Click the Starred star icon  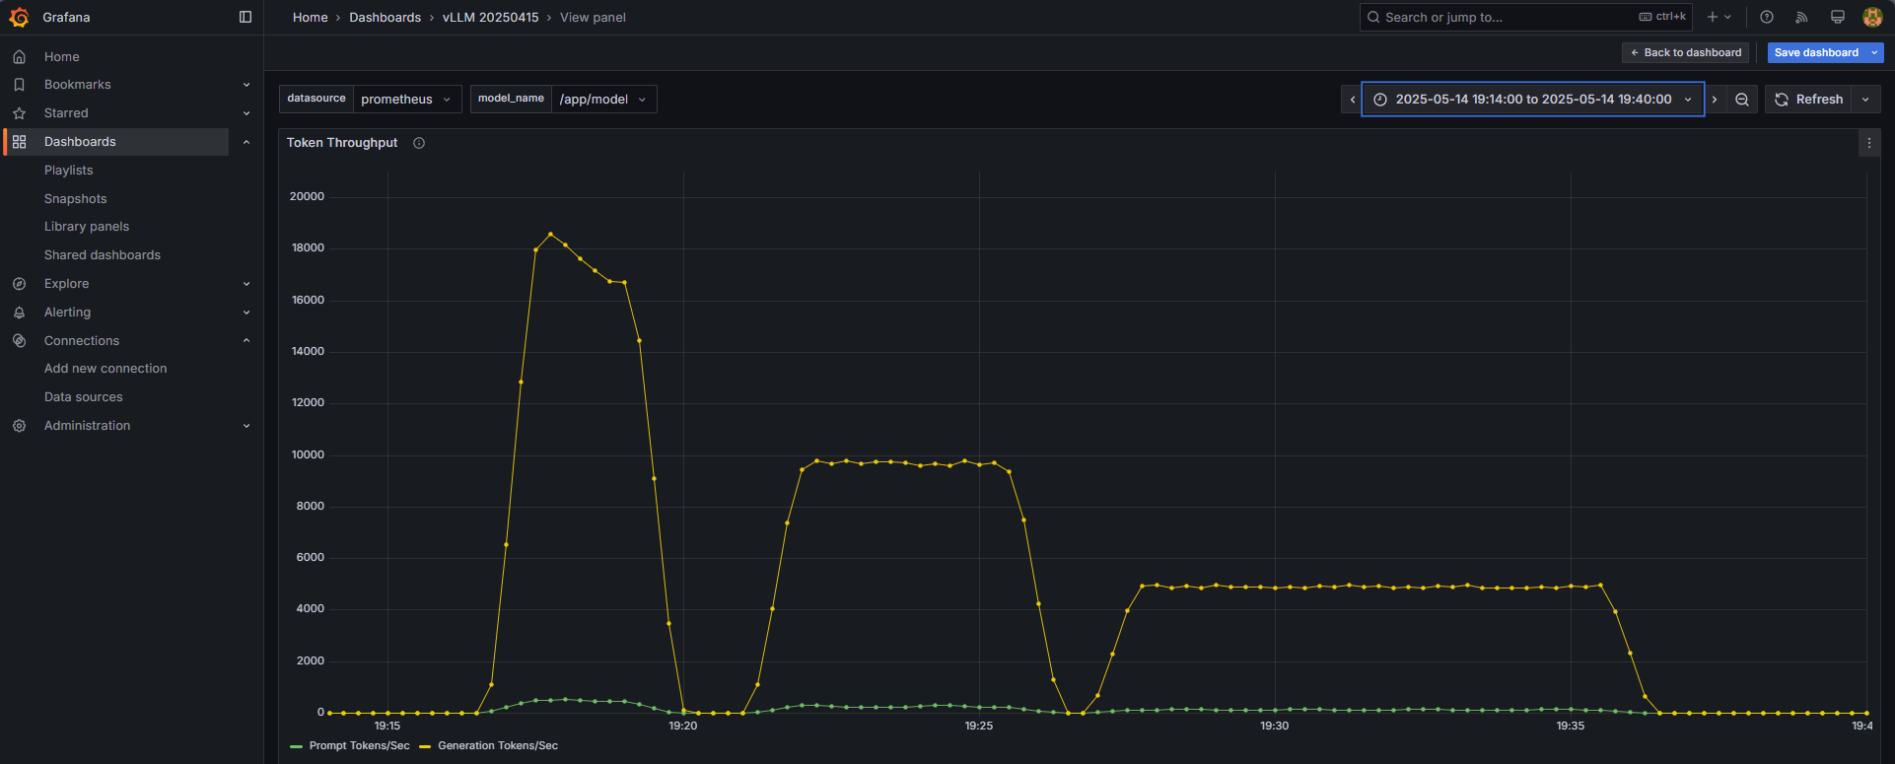[19, 113]
